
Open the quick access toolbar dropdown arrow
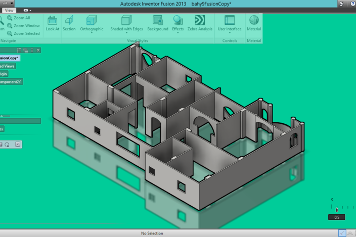click(x=12, y=3)
